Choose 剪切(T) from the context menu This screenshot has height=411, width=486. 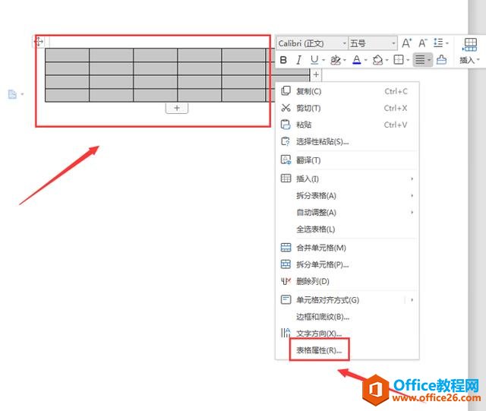click(x=347, y=108)
